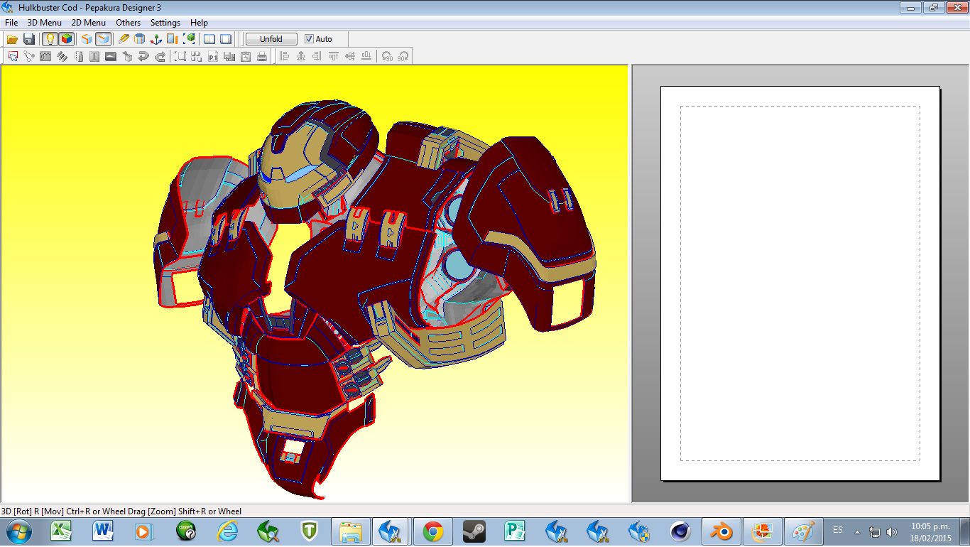Open the 3D Menu

click(45, 23)
